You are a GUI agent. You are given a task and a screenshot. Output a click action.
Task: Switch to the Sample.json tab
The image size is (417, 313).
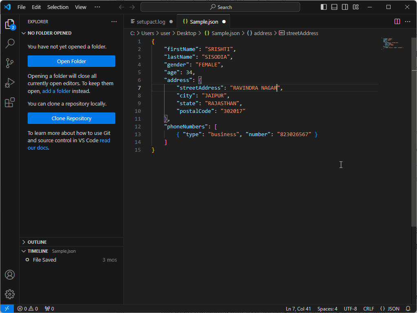204,22
